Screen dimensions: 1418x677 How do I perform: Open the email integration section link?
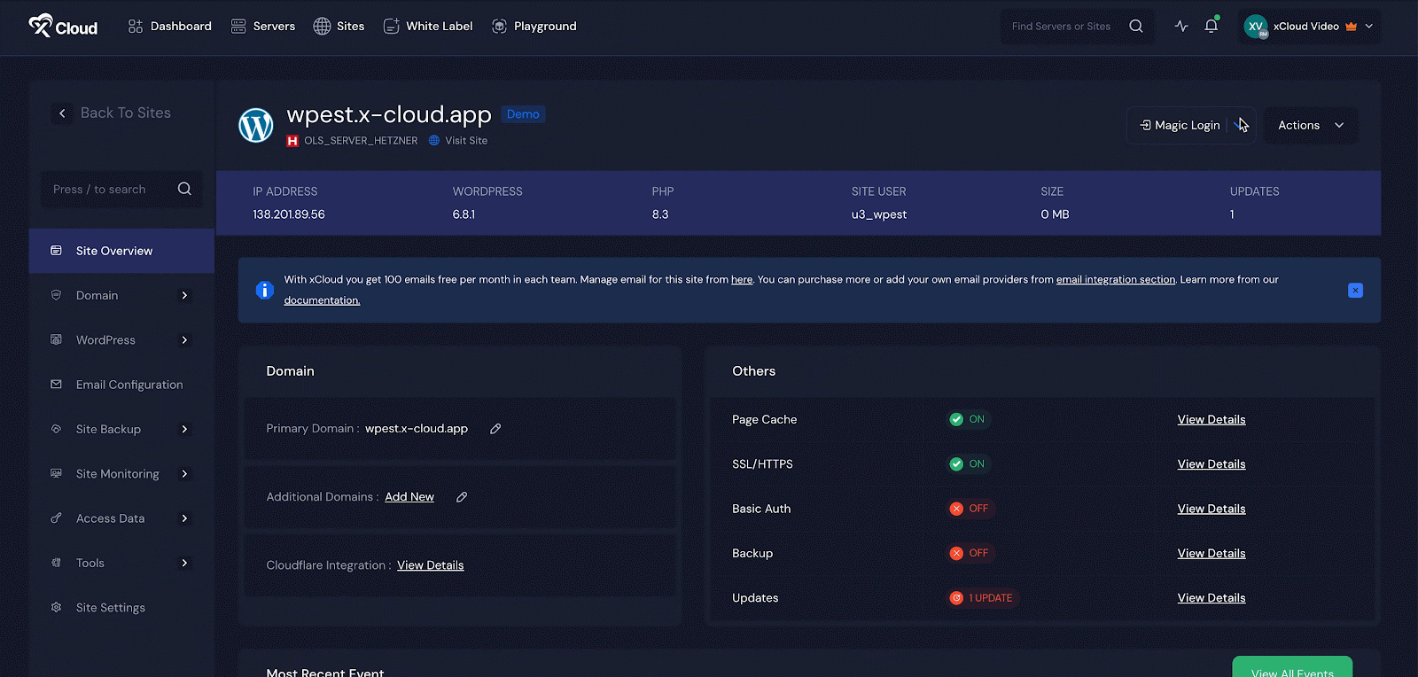(1116, 279)
